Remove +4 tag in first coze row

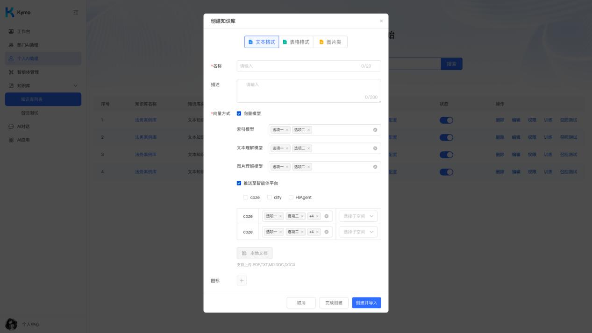[x=317, y=216]
